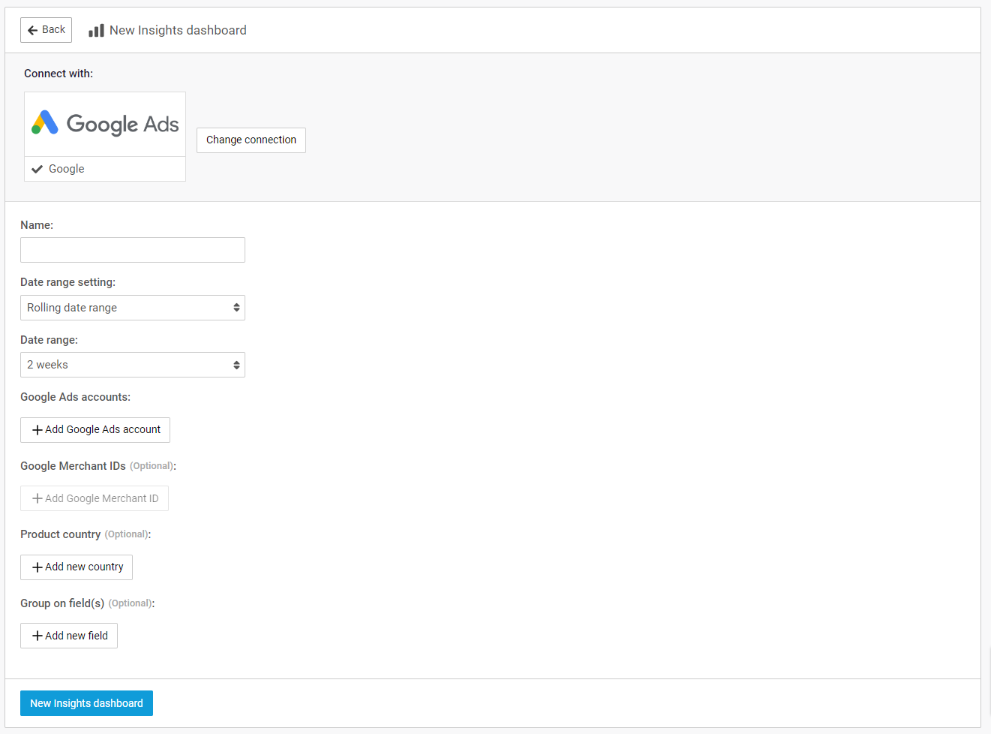Click the 'Group on field(s)' label

tap(62, 603)
